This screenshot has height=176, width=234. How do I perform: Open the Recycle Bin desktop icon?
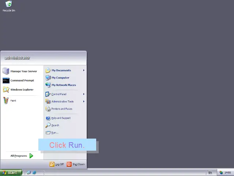click(x=8, y=5)
